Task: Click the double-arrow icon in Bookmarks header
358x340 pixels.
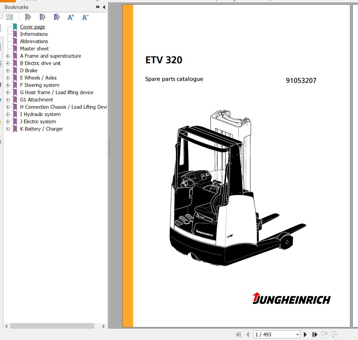Action: click(x=98, y=7)
